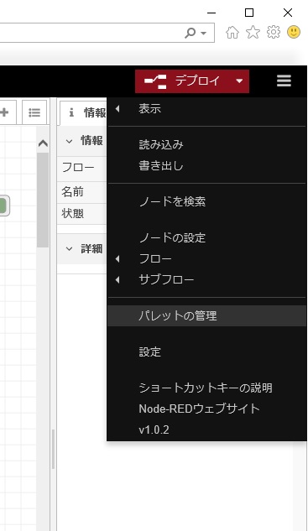Collapse the 情報 section chevron
This screenshot has height=531, width=308.
point(69,141)
